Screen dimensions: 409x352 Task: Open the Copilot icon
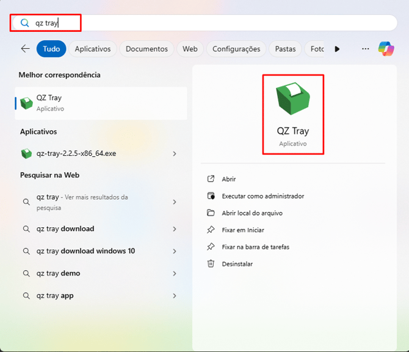pyautogui.click(x=386, y=49)
